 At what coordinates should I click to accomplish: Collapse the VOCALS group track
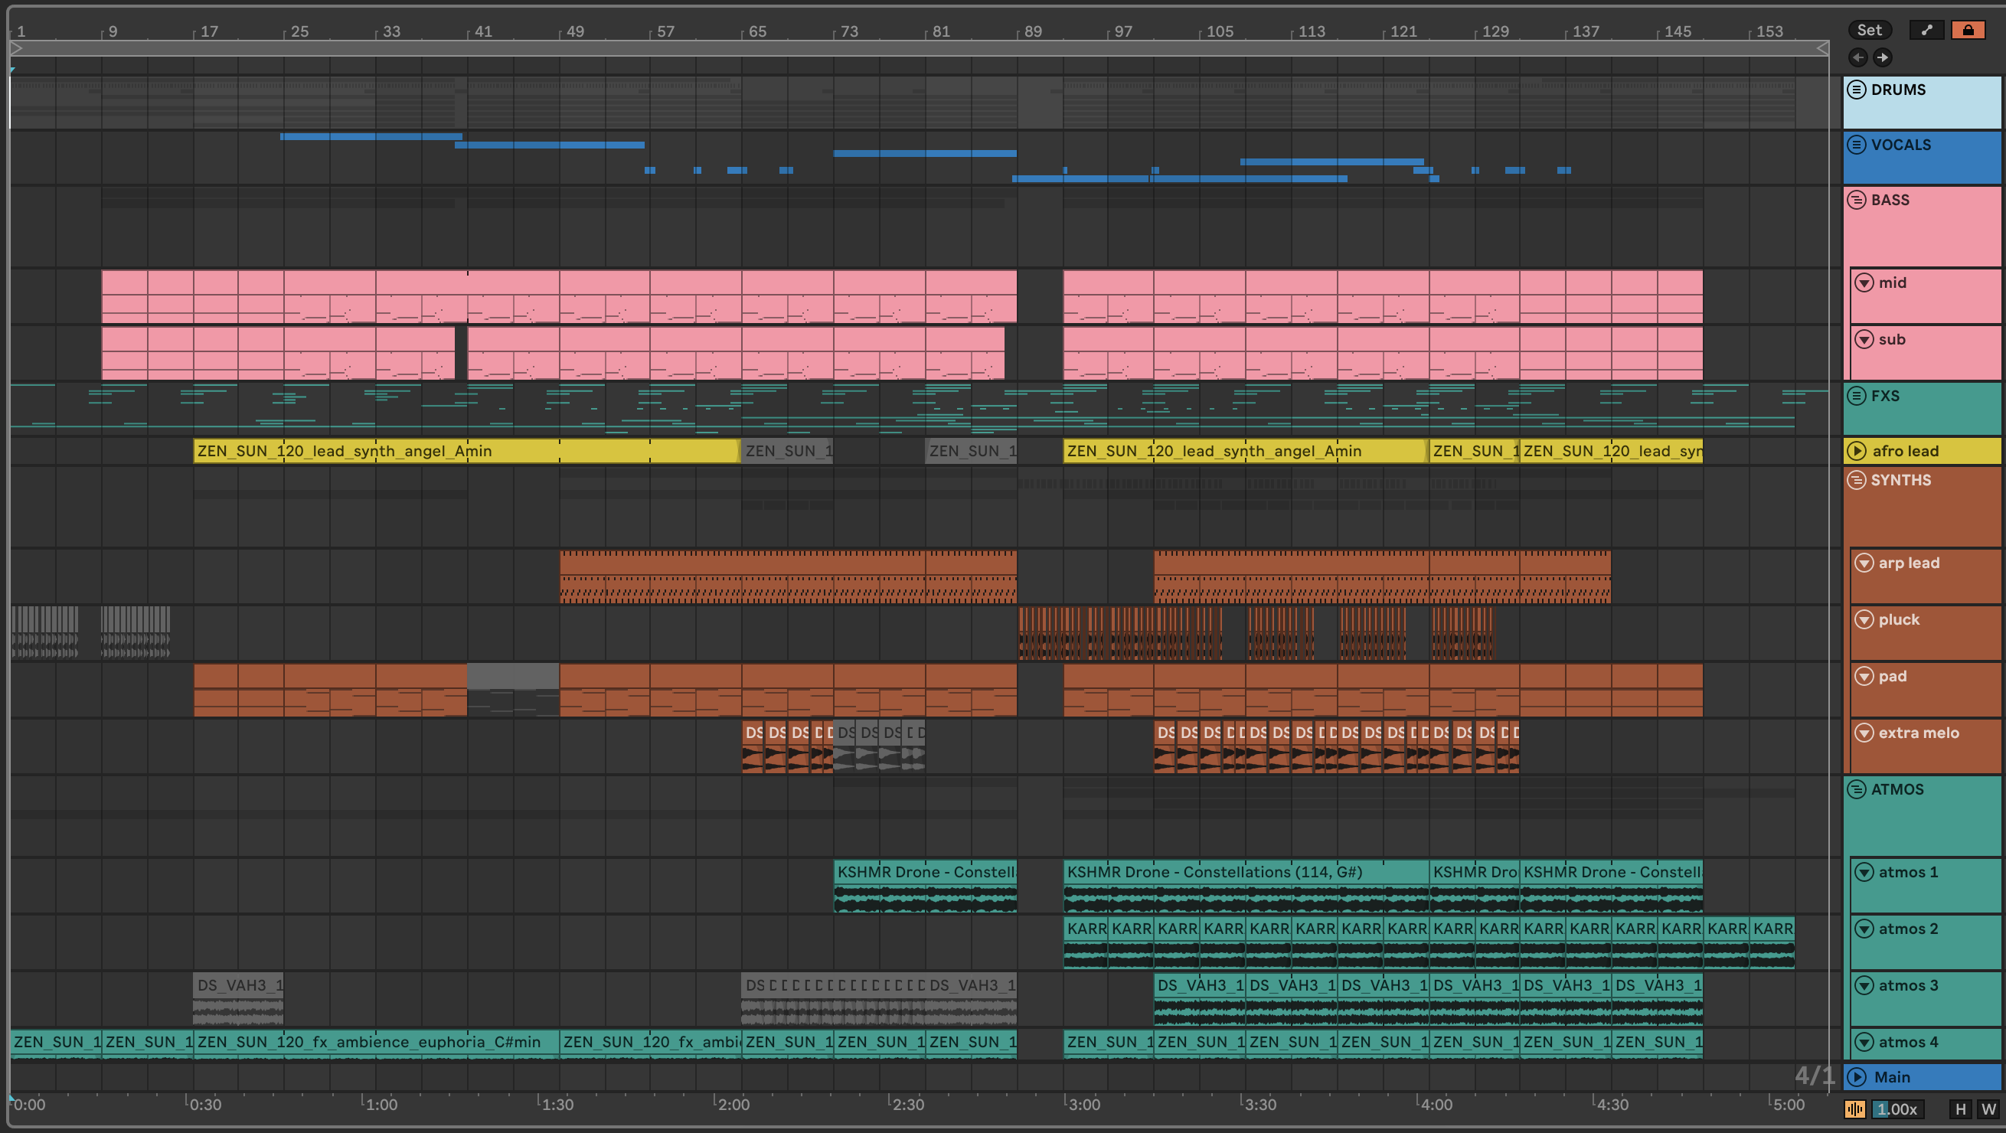pyautogui.click(x=1857, y=145)
